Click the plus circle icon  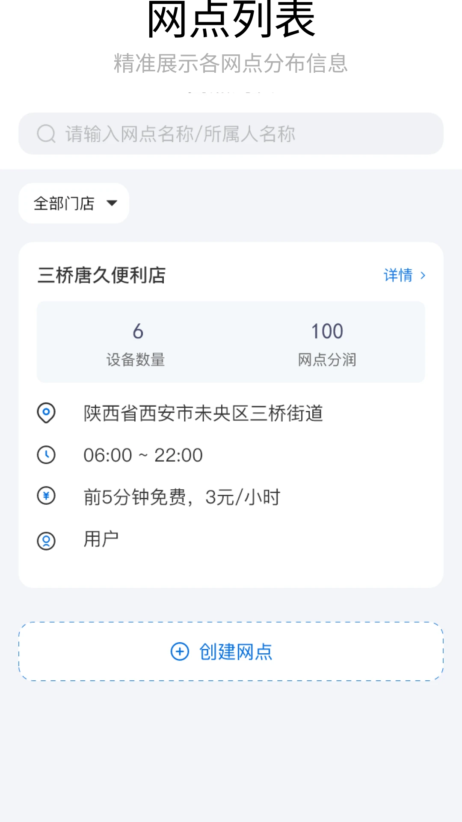click(180, 652)
